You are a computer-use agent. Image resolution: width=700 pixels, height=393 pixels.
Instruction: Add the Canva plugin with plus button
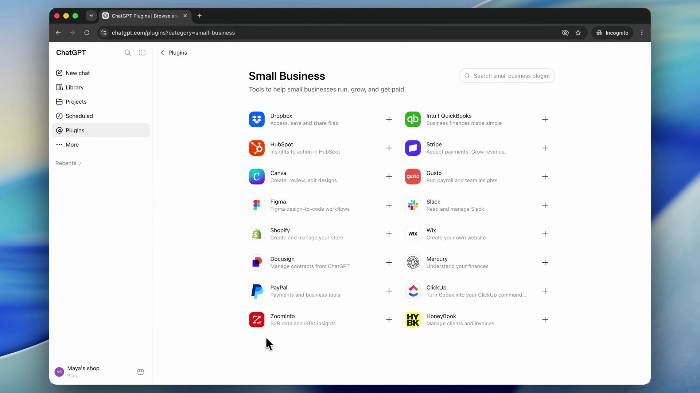(x=389, y=176)
